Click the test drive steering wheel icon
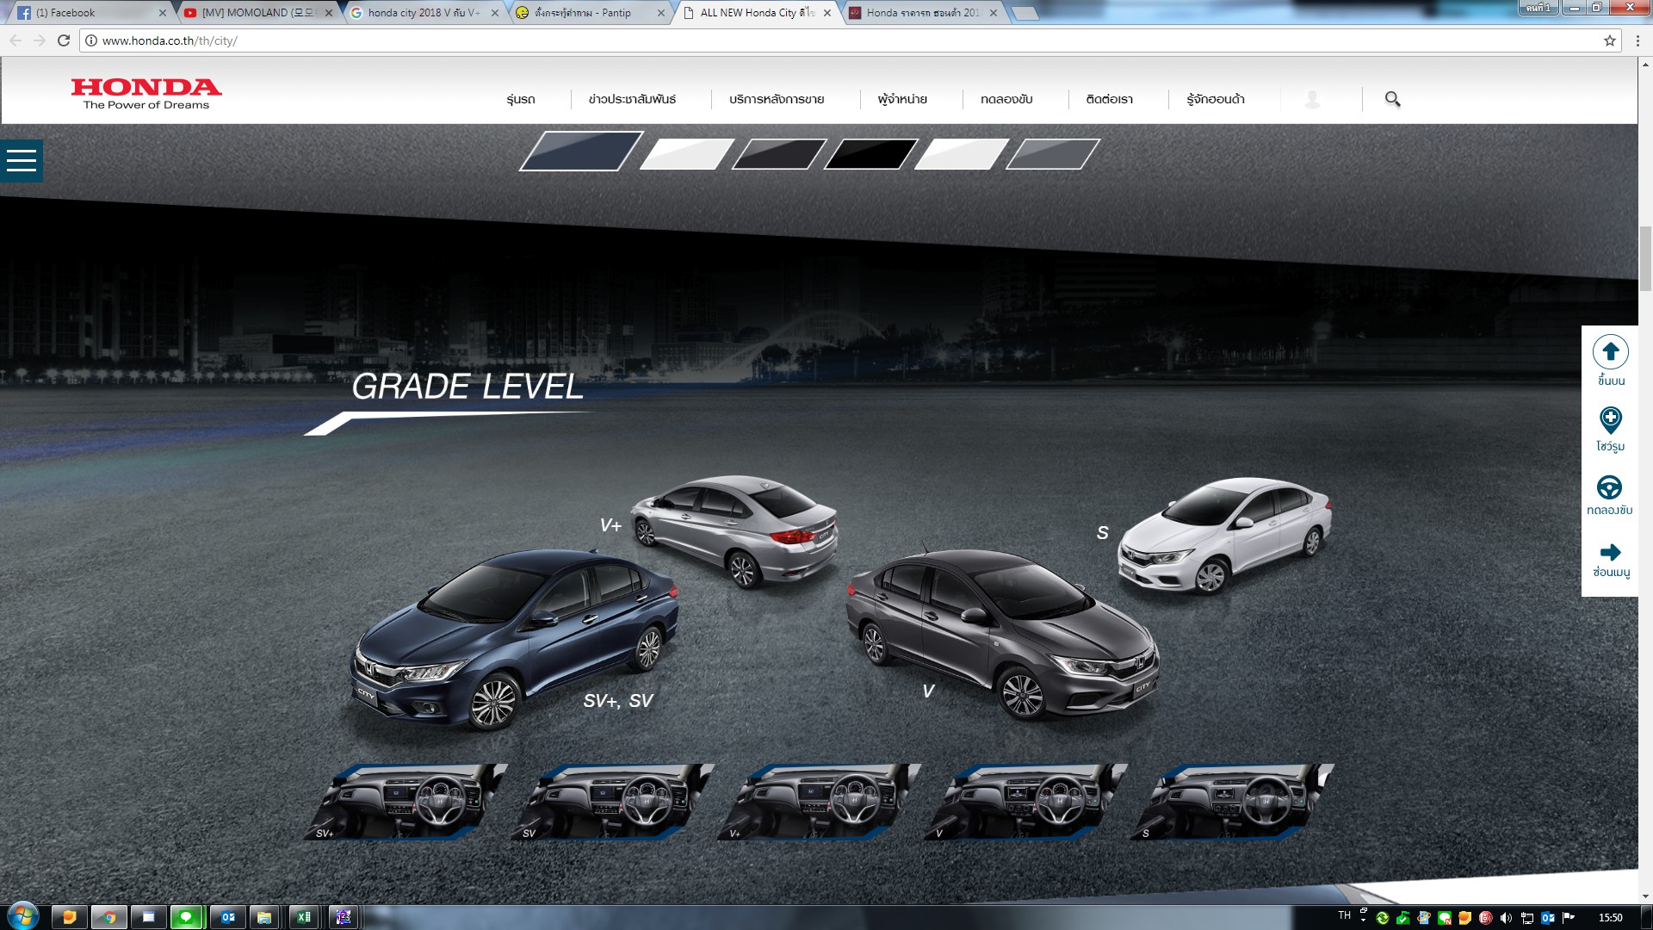This screenshot has width=1653, height=930. pos(1609,487)
